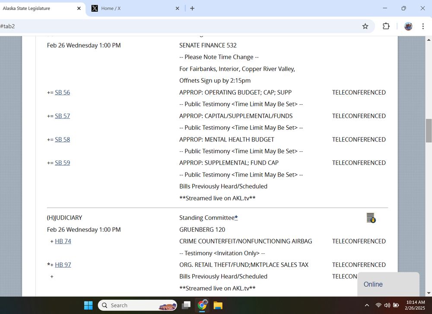Switch to the Home / X tab
This screenshot has height=314, width=432.
(135, 8)
